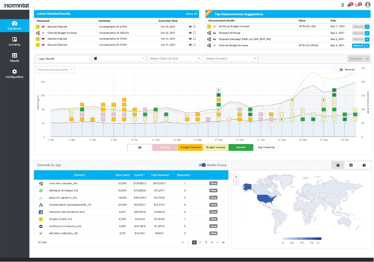This screenshot has width=374, height=262.
Task: Select the Budget Decrease filter
Action: click(191, 148)
